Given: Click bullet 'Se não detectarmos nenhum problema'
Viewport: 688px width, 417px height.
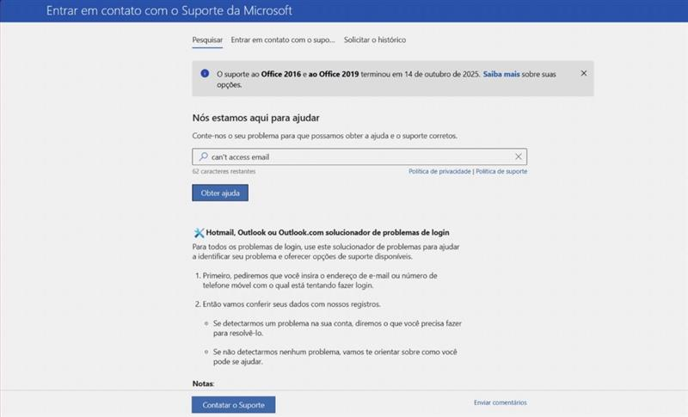Looking at the screenshot, I should tap(335, 357).
